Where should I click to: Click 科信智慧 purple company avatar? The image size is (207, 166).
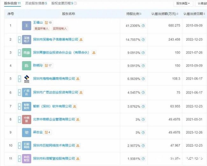tap(26, 159)
